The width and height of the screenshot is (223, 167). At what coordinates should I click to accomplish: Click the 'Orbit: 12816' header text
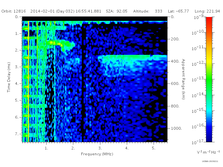14,11
